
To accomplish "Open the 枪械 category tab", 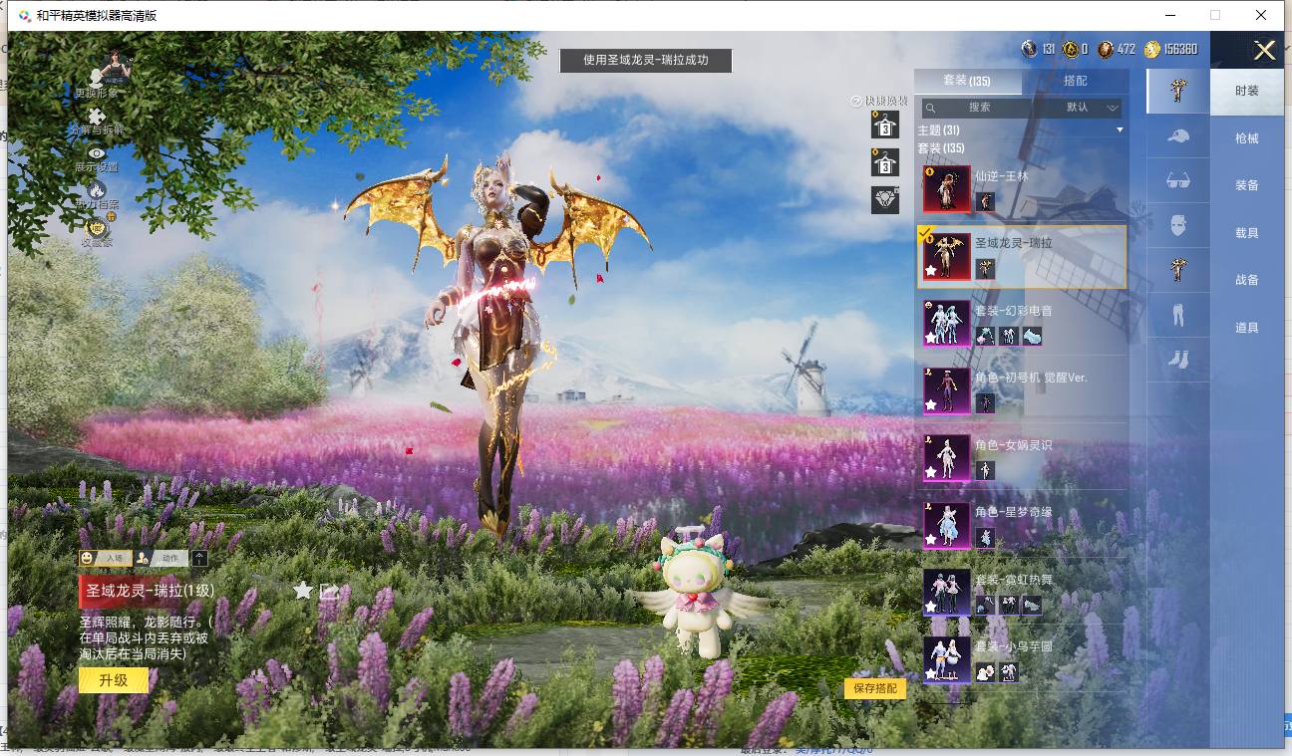I will [1247, 138].
